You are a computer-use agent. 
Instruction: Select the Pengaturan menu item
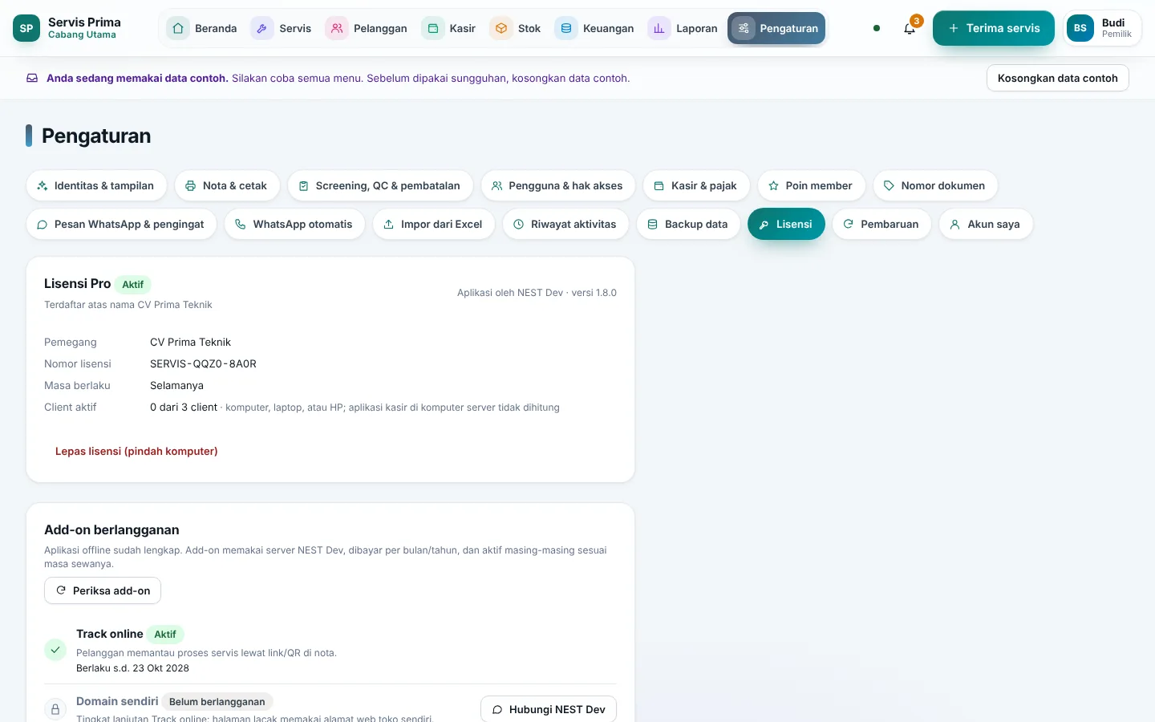tap(776, 28)
